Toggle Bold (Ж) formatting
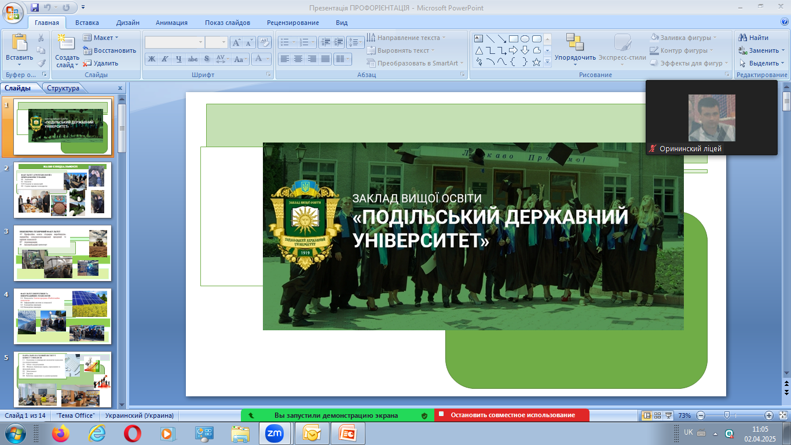This screenshot has height=445, width=791. [152, 59]
